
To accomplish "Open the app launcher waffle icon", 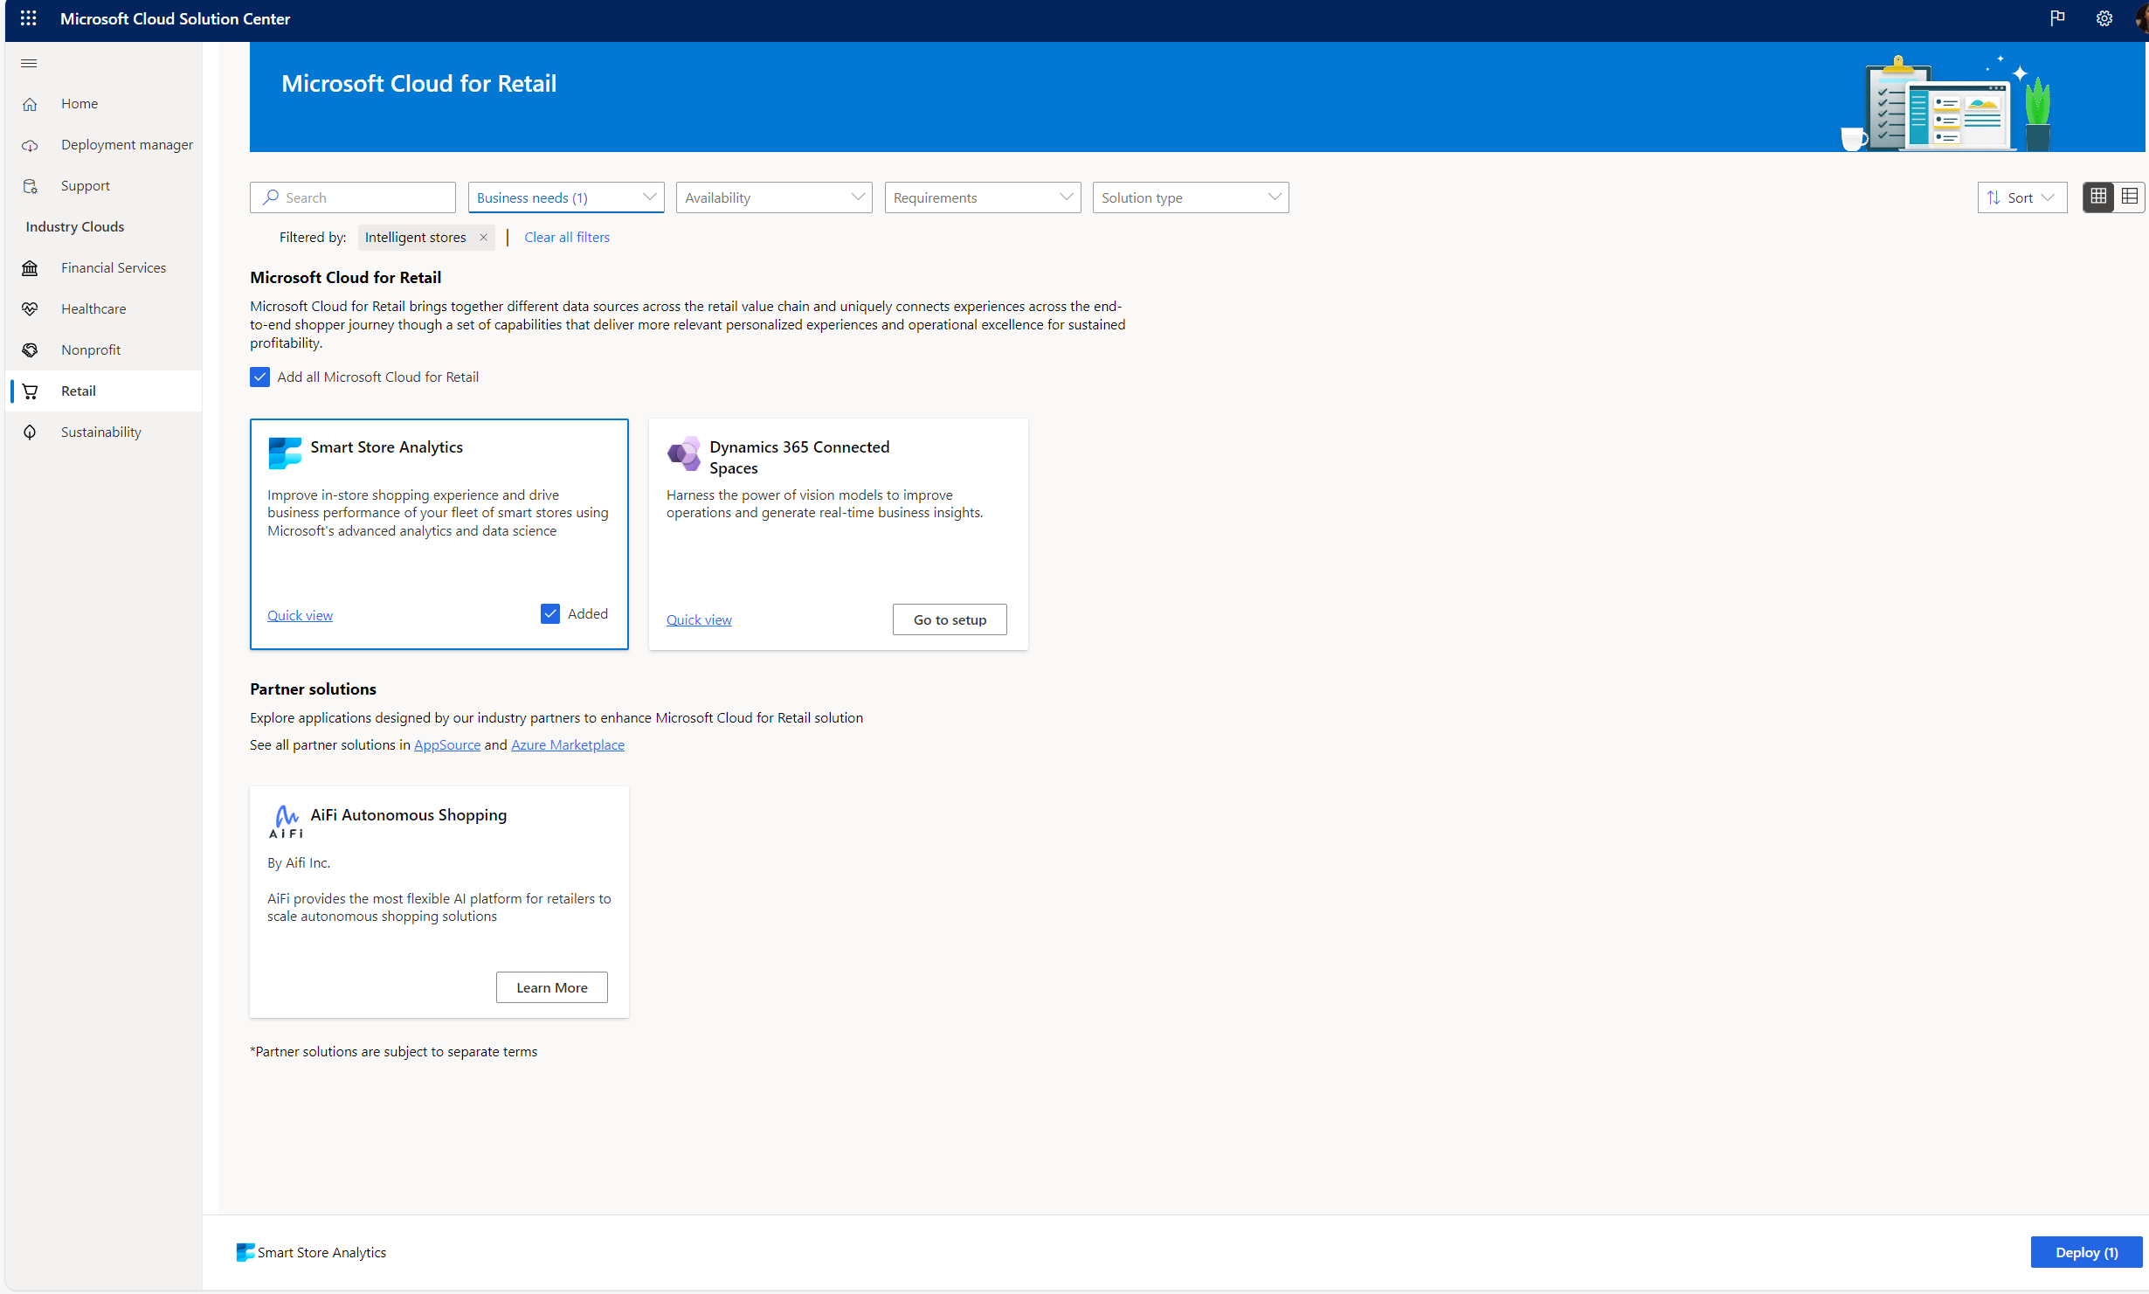I will click(x=28, y=18).
